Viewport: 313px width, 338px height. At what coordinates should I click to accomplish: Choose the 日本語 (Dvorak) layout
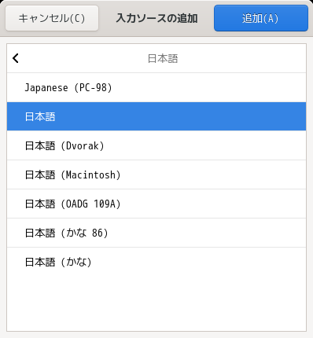tap(156, 145)
